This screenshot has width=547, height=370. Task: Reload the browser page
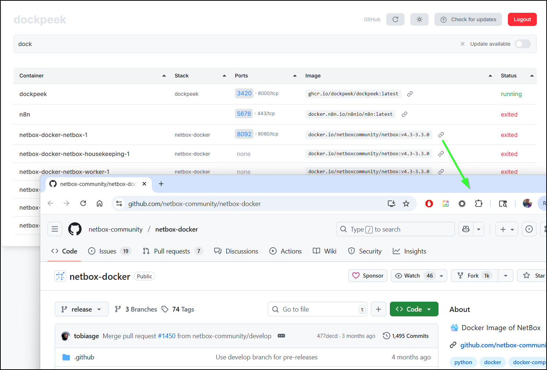[83, 203]
